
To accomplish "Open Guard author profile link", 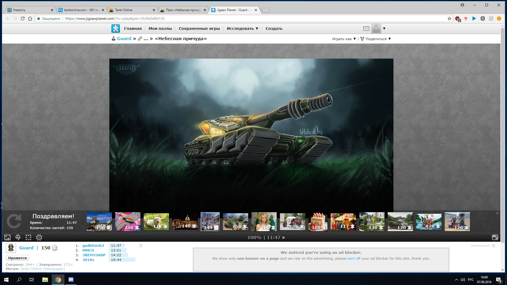I will 26,248.
